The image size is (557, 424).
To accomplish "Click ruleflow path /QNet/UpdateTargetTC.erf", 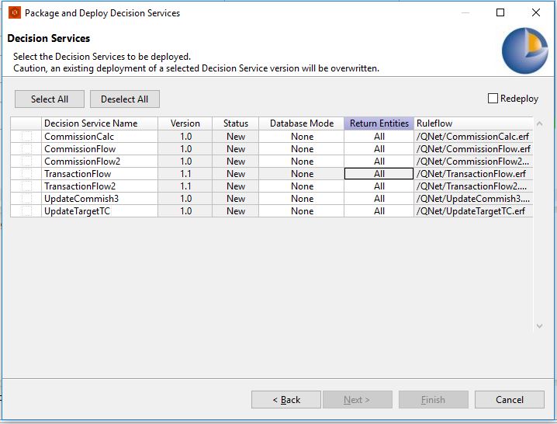I will 471,211.
